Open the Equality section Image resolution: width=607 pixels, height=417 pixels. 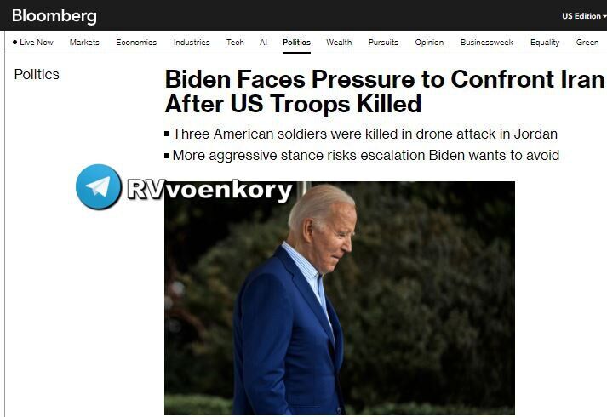[x=545, y=43]
